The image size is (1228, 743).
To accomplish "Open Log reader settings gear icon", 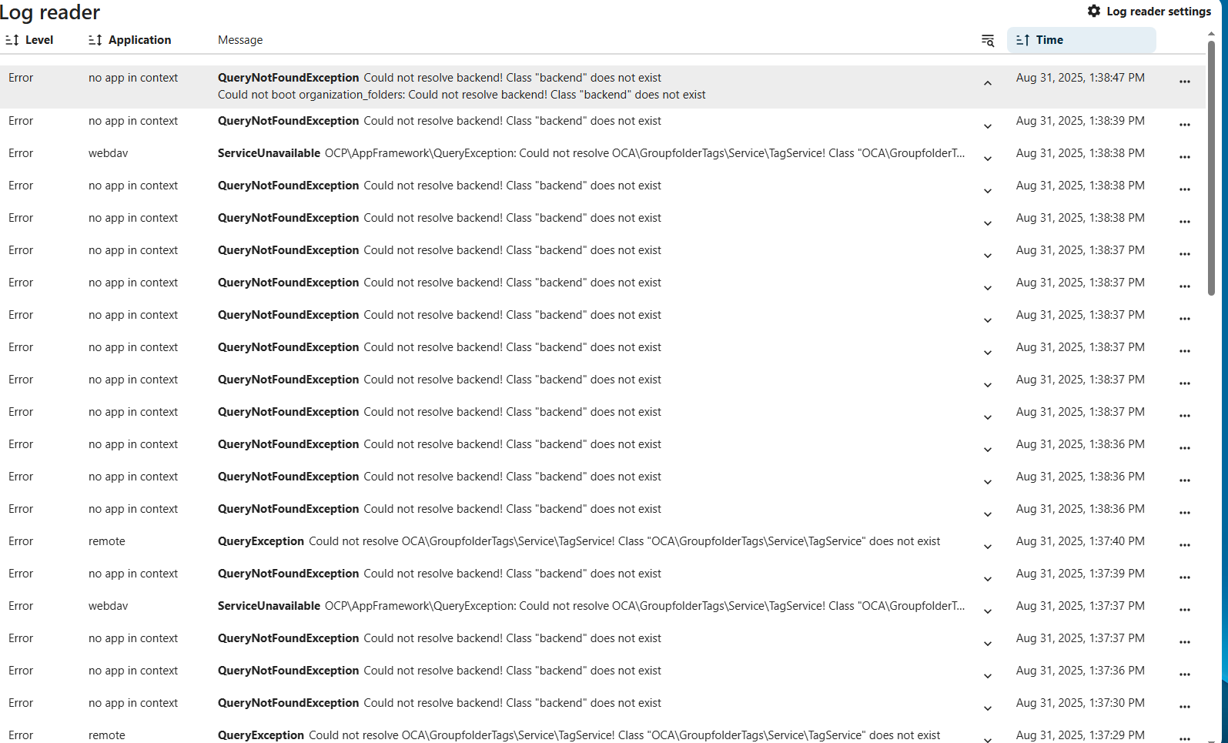I will [1093, 11].
